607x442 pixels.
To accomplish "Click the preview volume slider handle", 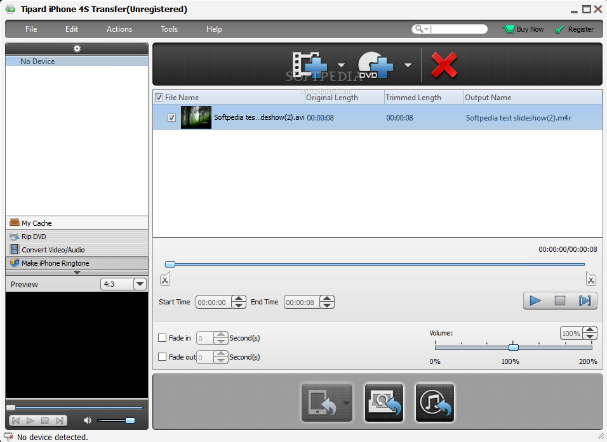I will coord(130,420).
